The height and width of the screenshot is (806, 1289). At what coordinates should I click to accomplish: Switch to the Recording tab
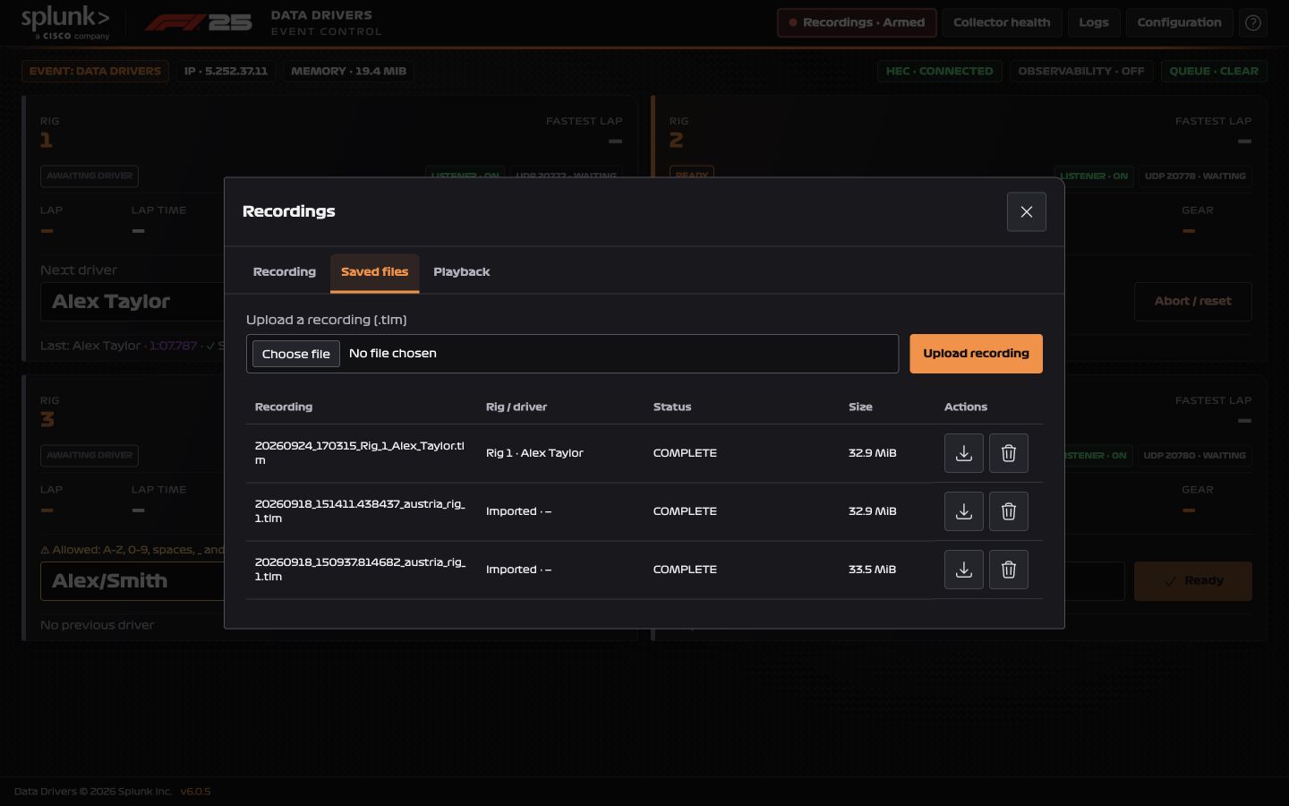tap(285, 272)
